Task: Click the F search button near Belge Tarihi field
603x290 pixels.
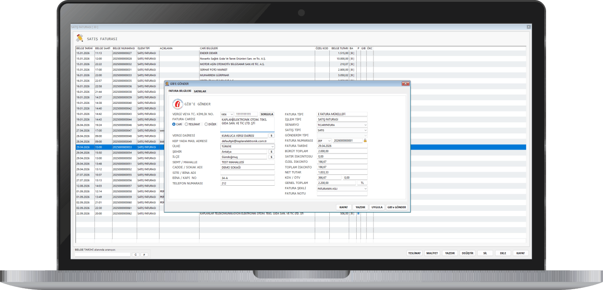Action: [143, 254]
